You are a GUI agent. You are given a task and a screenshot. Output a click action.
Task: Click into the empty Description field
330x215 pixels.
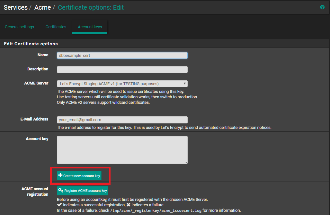pyautogui.click(x=122, y=70)
